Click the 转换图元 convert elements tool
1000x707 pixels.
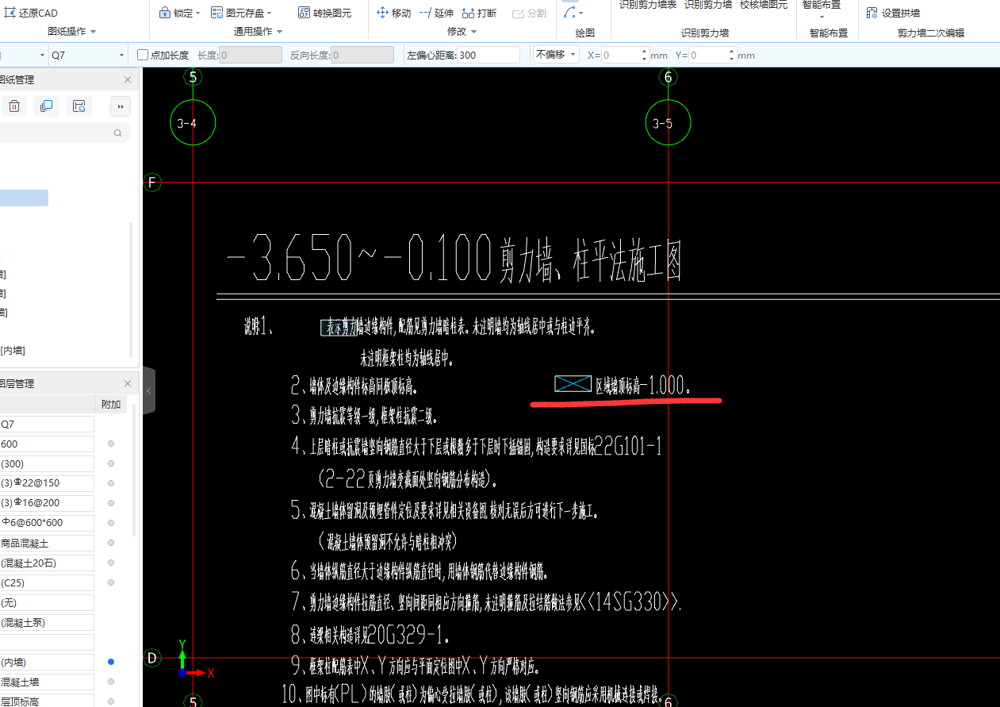[x=325, y=13]
